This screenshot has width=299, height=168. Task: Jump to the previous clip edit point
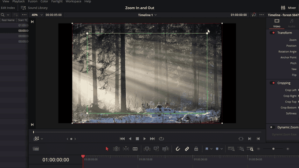tap(258, 139)
